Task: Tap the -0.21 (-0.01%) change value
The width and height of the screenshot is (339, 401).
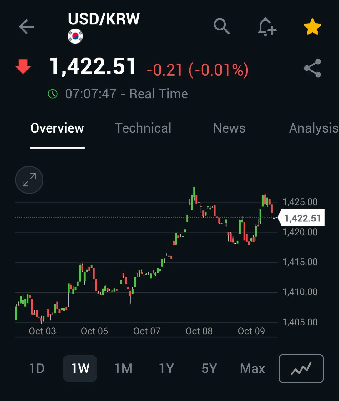Action: (197, 69)
